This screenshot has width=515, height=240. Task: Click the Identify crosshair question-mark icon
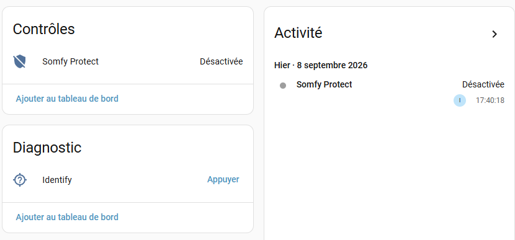tap(20, 180)
